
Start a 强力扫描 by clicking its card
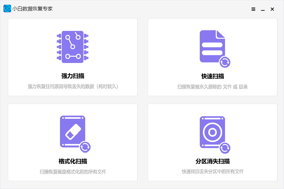(73, 57)
